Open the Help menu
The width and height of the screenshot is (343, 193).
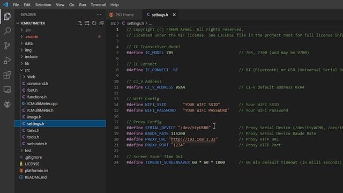click(x=114, y=5)
